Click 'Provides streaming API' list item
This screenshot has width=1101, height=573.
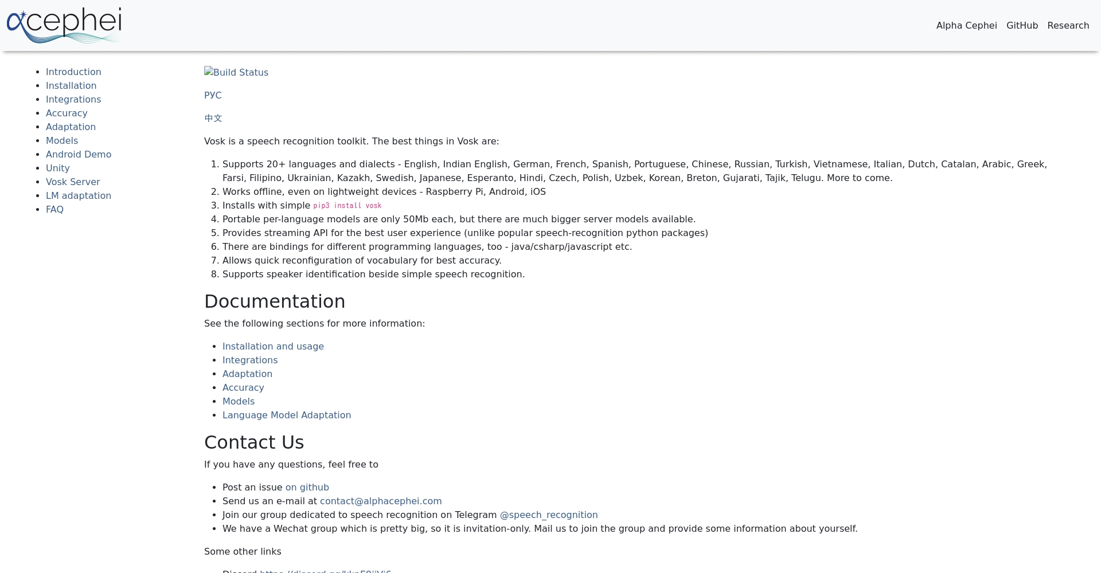[x=465, y=233]
